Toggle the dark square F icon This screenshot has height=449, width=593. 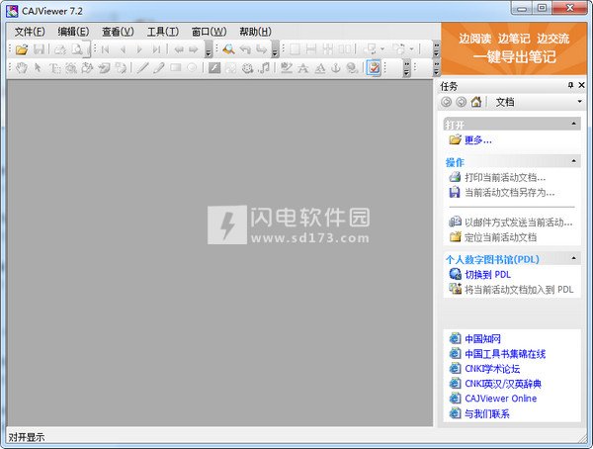tap(214, 68)
